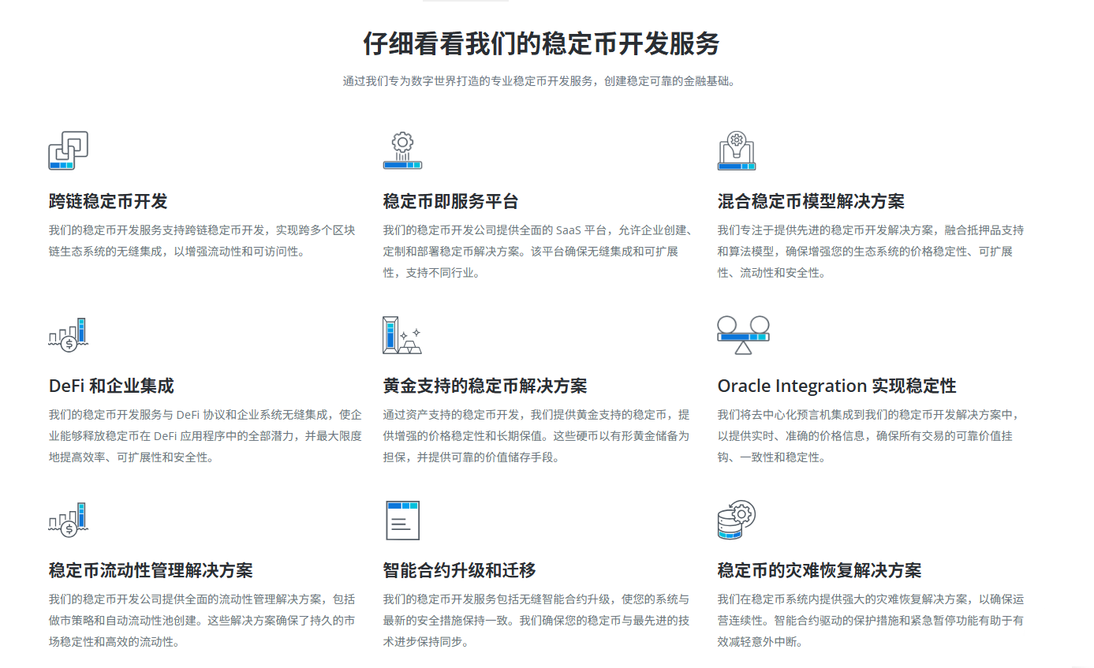The width and height of the screenshot is (1094, 668).
Task: Click the chart icon above 稳定币流动性管理解决方案
Action: pos(68,520)
